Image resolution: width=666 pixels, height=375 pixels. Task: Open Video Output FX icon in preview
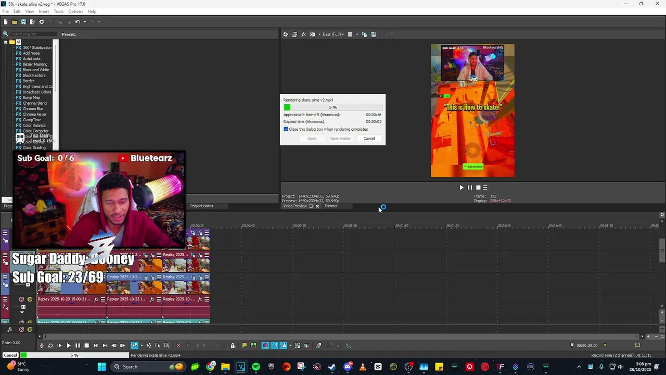pos(303,34)
